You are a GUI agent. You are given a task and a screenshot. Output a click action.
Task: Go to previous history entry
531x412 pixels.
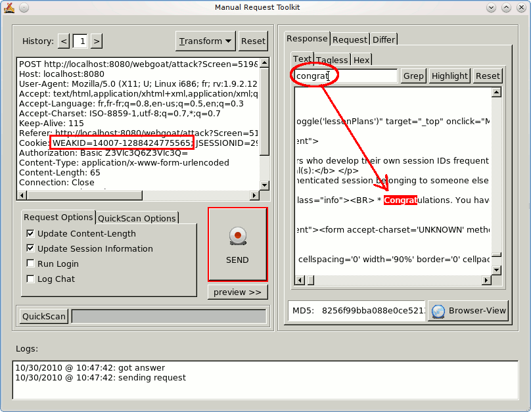coord(64,41)
